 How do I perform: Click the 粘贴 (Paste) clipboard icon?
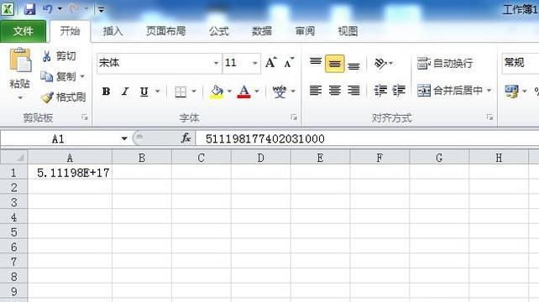click(x=20, y=60)
